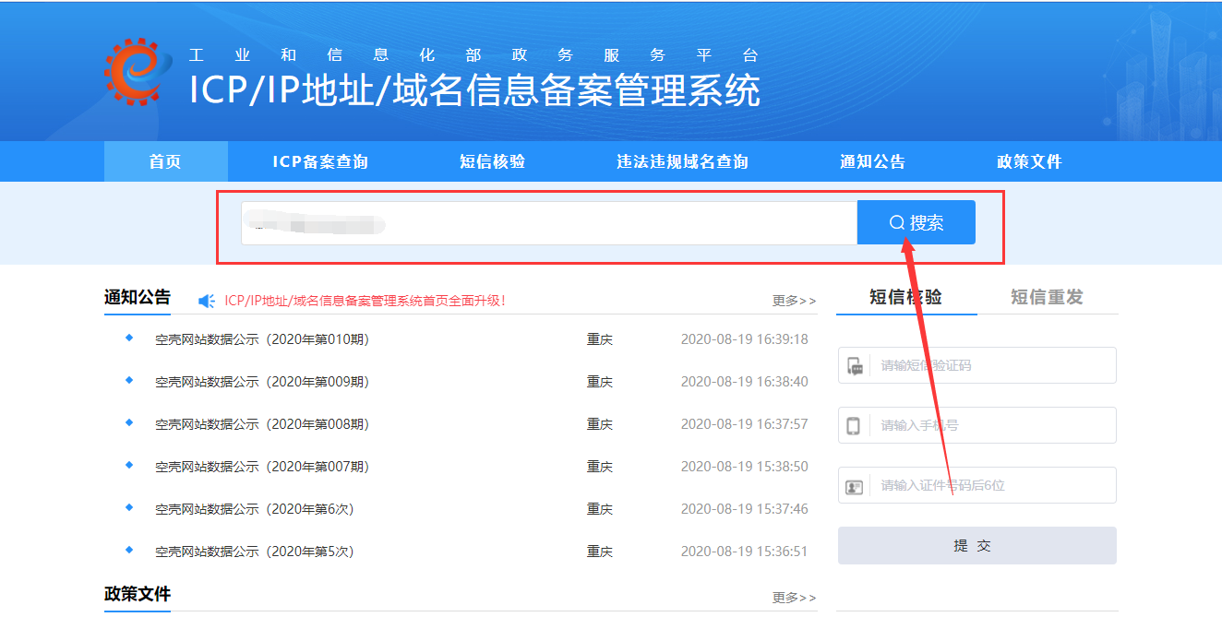Open notice 空壳网站数据公示（2020年第010期）
This screenshot has width=1222, height=629.
(262, 339)
